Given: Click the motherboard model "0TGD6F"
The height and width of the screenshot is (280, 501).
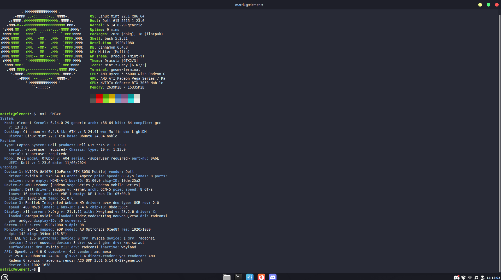Looking at the screenshot, I should click(x=48, y=158).
